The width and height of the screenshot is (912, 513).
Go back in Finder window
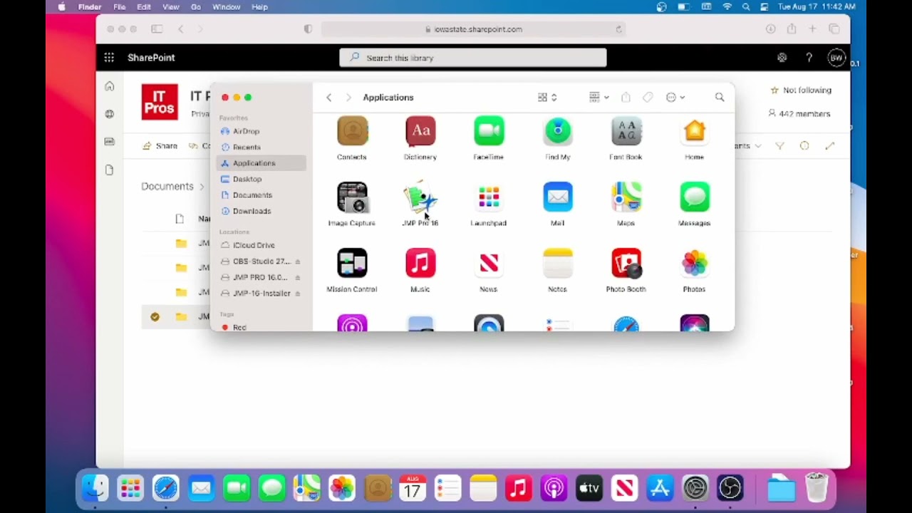tap(329, 98)
